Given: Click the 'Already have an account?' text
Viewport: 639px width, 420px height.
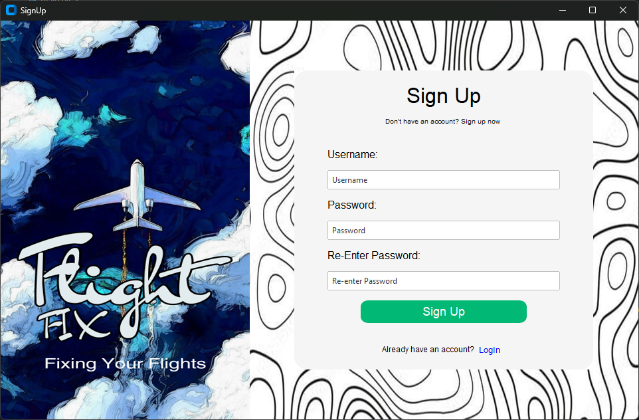Looking at the screenshot, I should click(428, 350).
